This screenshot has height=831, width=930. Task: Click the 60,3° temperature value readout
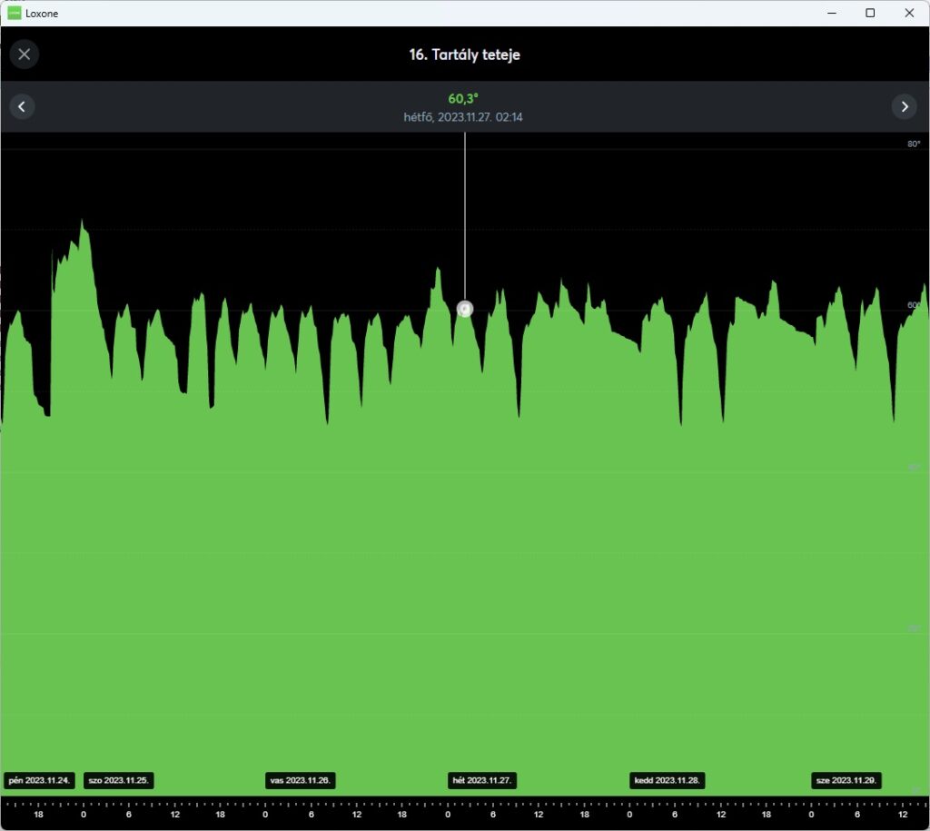(463, 98)
